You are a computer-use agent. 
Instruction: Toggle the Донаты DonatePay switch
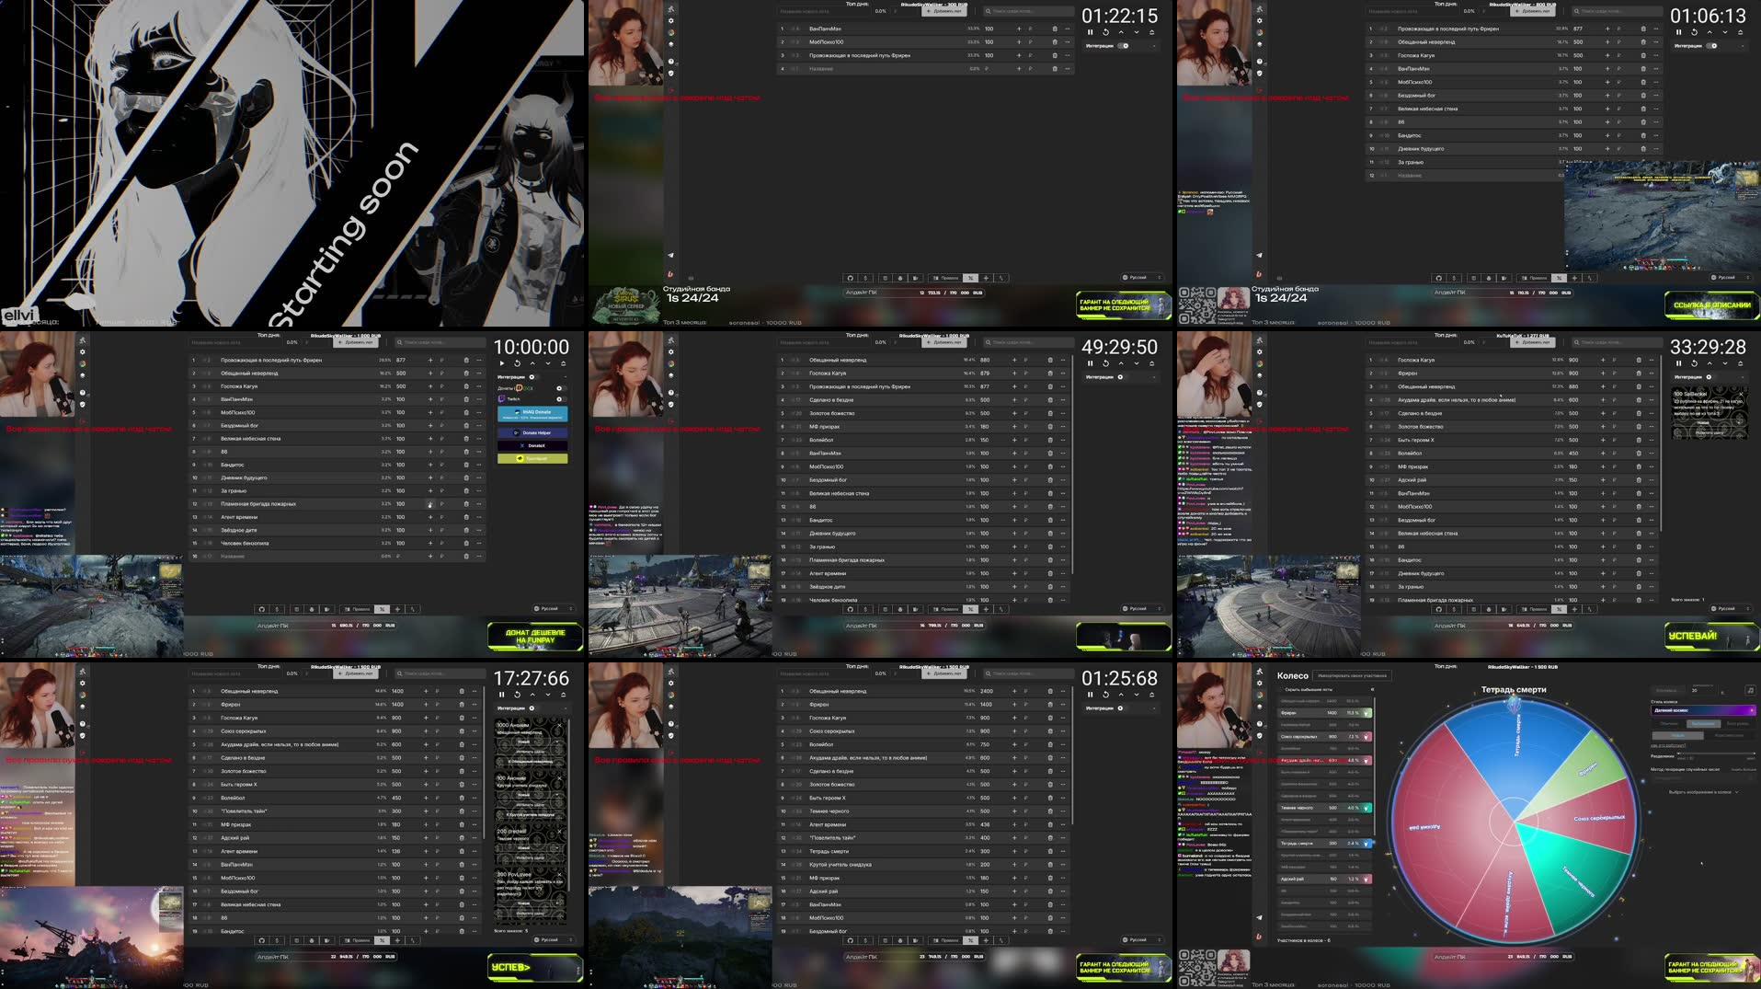click(561, 388)
